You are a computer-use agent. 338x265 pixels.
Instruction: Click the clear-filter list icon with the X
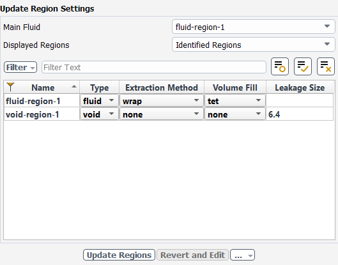pos(325,66)
